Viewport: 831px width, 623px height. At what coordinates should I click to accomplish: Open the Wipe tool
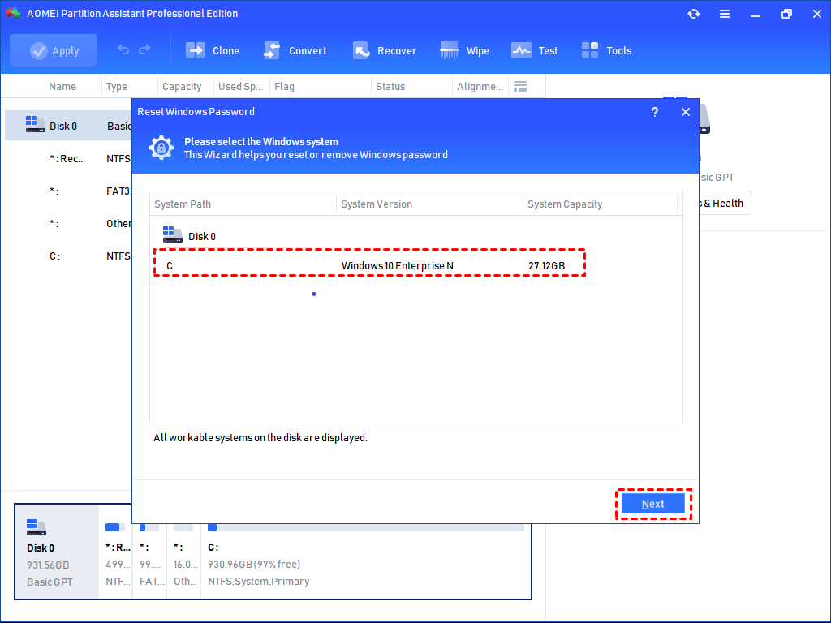(x=464, y=50)
